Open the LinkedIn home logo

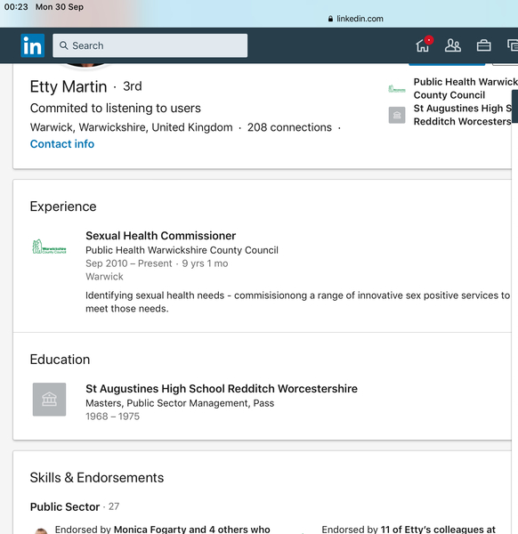32,45
